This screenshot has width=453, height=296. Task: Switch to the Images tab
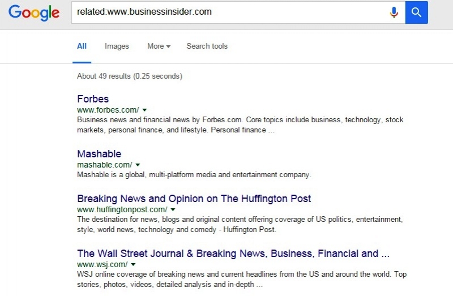117,46
